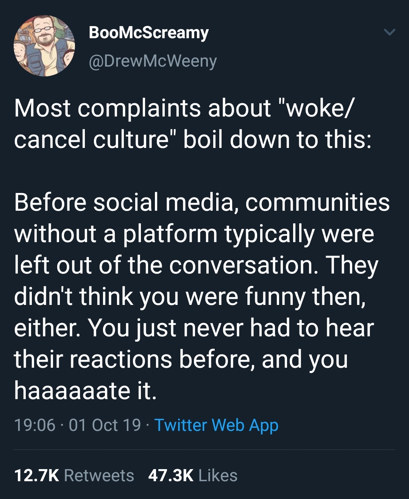Screen dimensions: 409x499
Task: Click the 01 Oct 19 date
Action: [x=105, y=425]
